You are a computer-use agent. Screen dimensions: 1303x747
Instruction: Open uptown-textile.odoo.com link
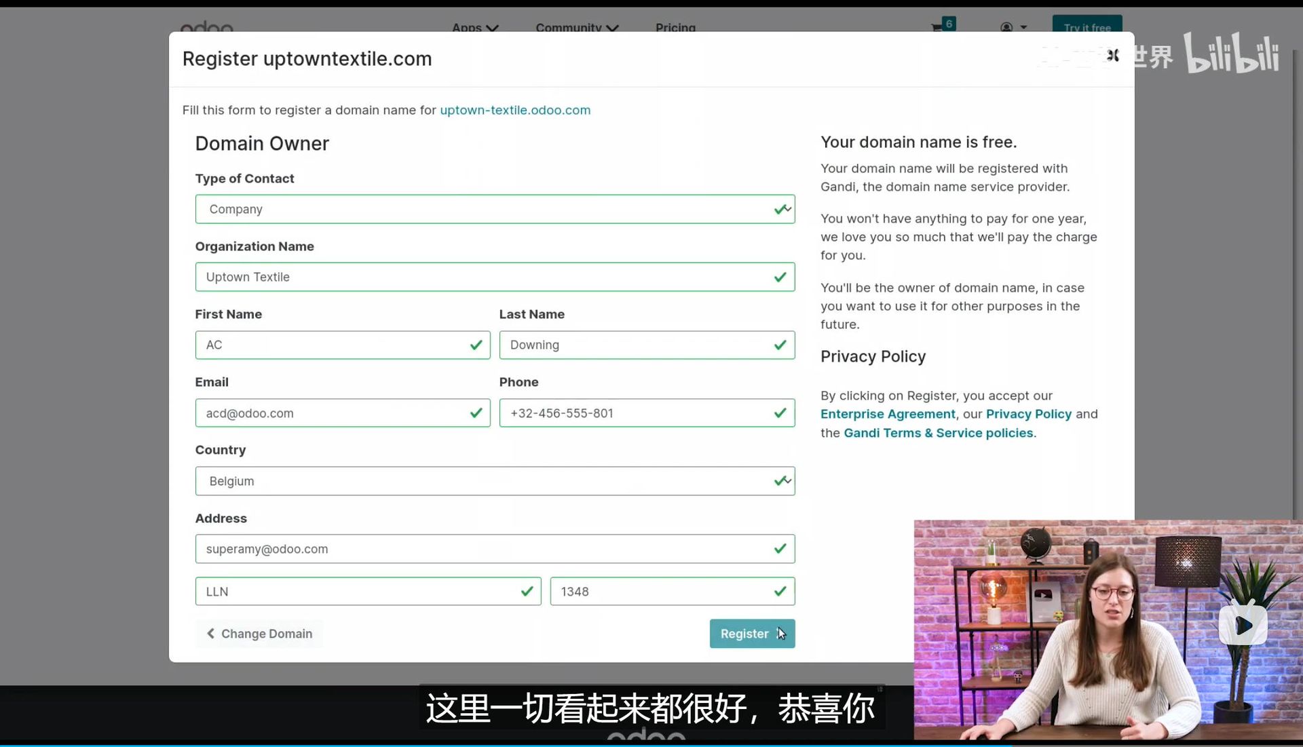[515, 110]
